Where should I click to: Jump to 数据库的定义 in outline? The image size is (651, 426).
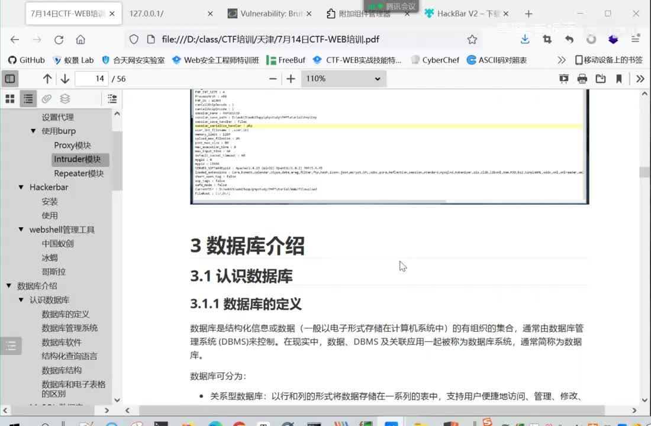(x=66, y=314)
